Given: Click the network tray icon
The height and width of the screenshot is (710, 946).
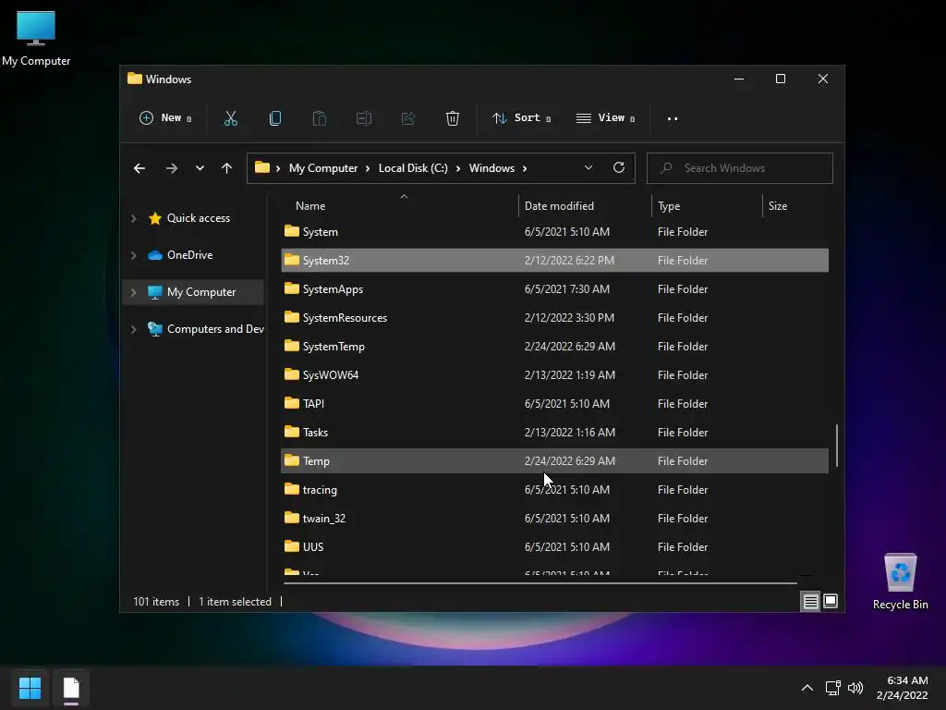Looking at the screenshot, I should click(833, 688).
